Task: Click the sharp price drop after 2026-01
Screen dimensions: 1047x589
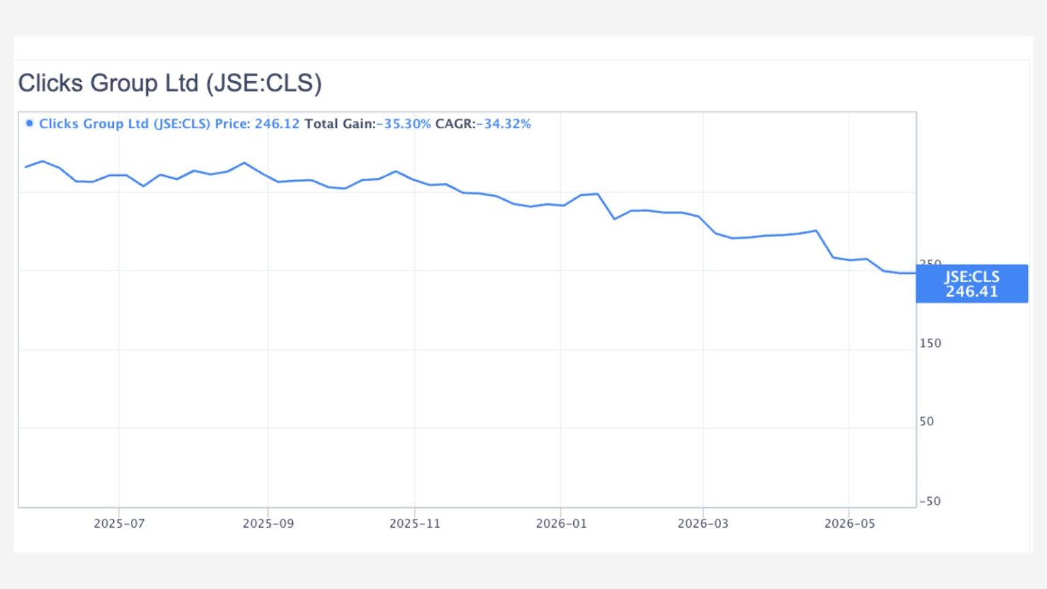Action: 607,207
